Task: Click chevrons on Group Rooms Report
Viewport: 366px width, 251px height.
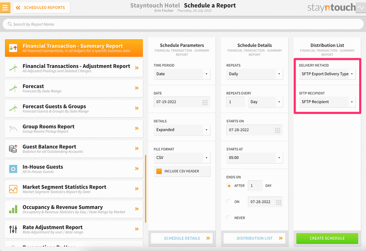Action: point(137,128)
